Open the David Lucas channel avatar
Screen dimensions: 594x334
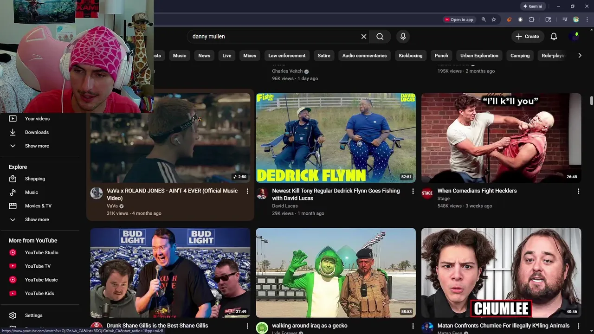262,193
